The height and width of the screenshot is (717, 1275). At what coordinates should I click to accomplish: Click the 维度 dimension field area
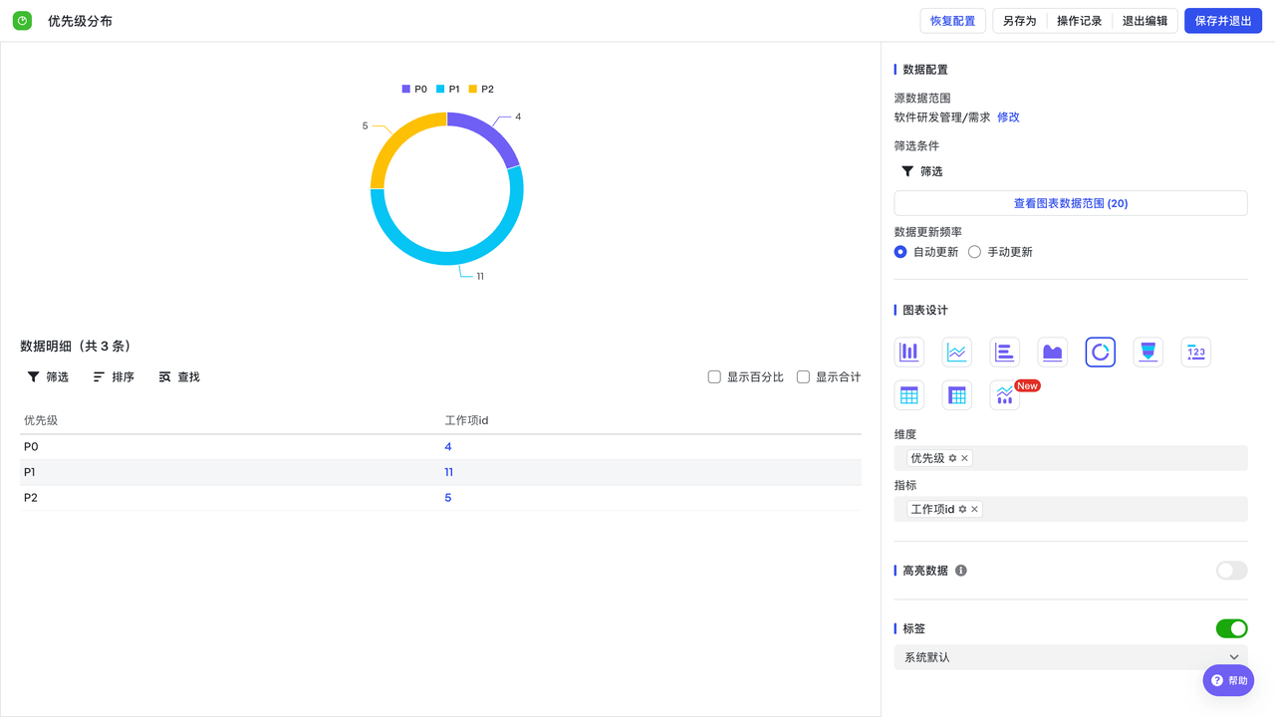point(1071,458)
